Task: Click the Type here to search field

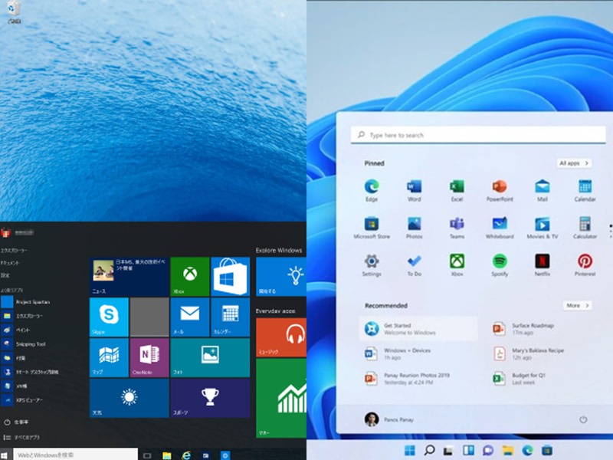Action: tap(478, 134)
